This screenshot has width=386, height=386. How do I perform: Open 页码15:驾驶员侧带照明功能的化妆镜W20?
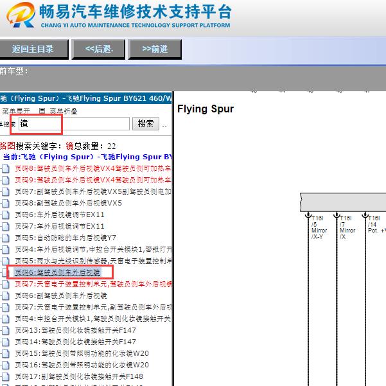tap(82, 353)
